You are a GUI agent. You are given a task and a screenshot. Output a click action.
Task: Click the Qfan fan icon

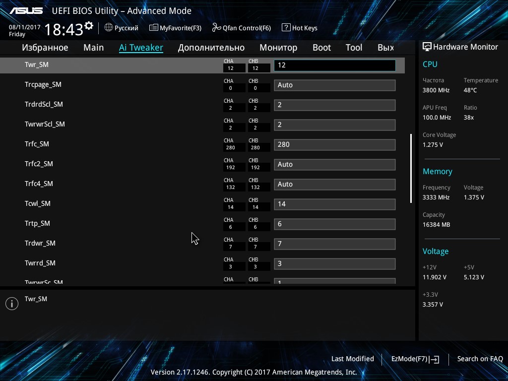[x=216, y=28]
